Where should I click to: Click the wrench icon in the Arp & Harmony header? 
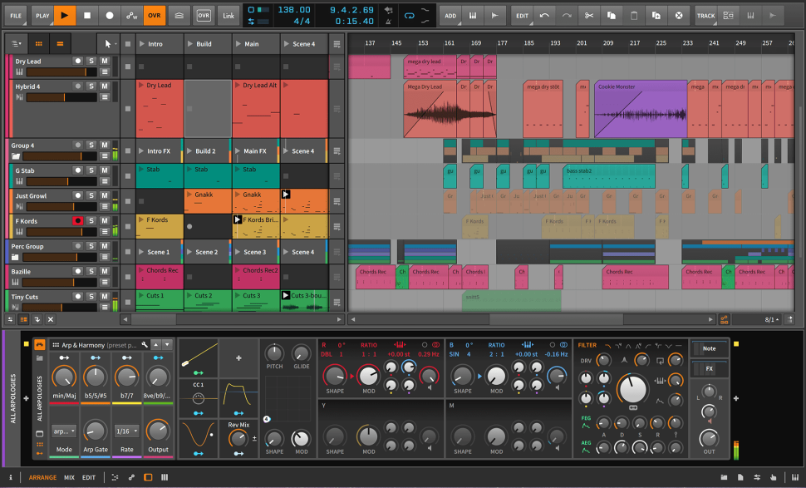click(x=145, y=344)
